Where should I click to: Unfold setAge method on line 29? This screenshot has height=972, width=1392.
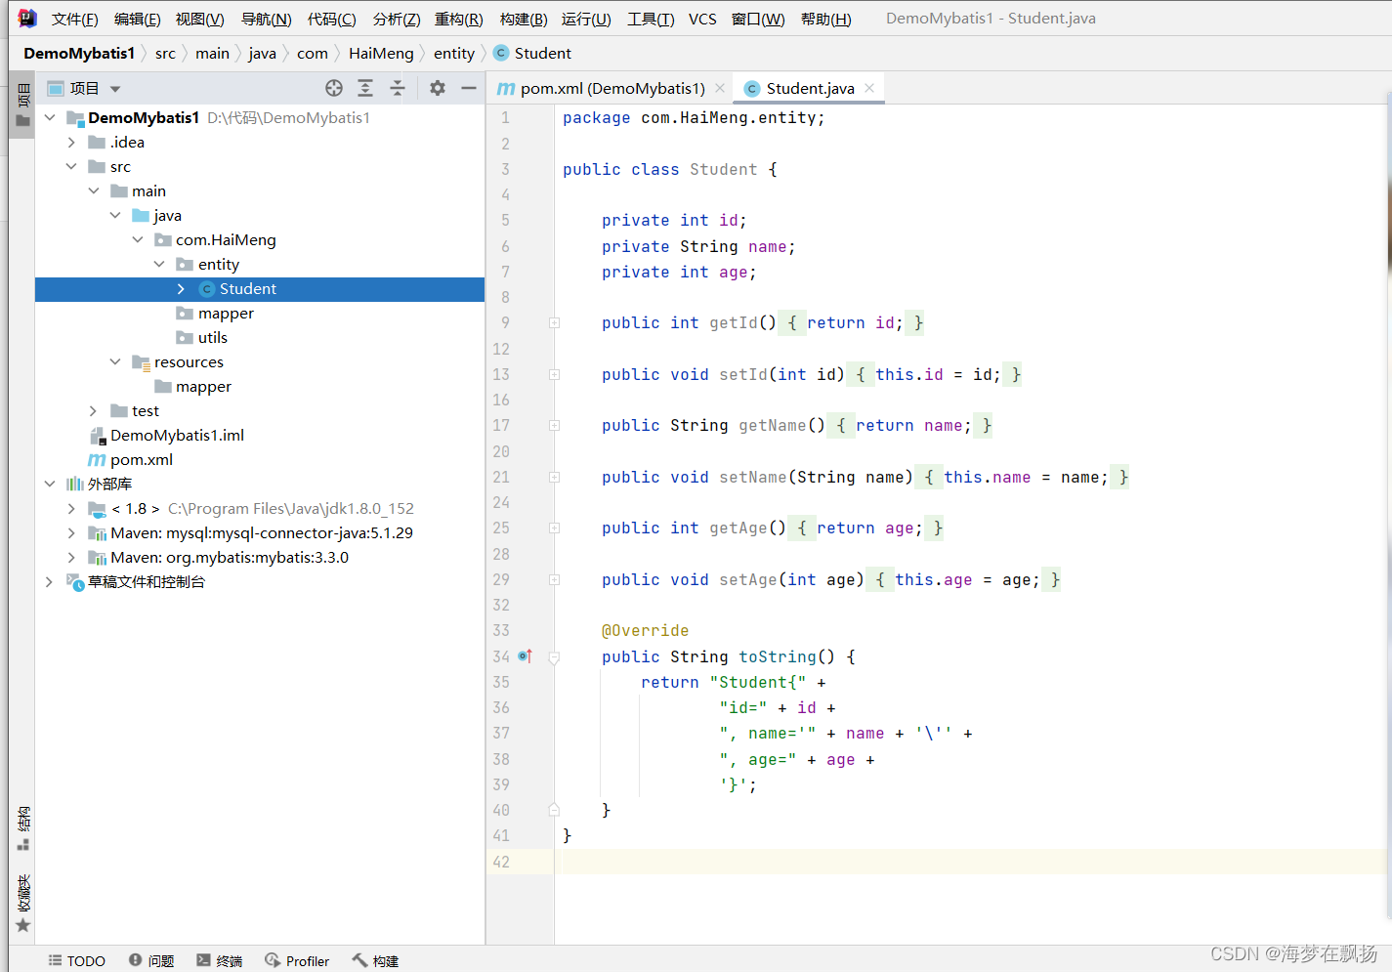coord(554,579)
